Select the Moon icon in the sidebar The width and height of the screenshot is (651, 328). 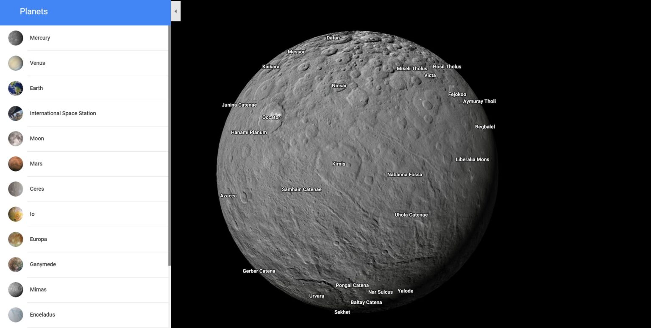(x=15, y=138)
